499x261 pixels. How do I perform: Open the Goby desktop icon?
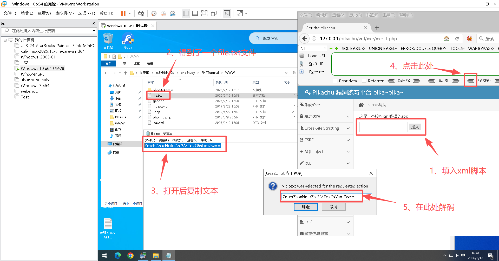[x=128, y=41]
